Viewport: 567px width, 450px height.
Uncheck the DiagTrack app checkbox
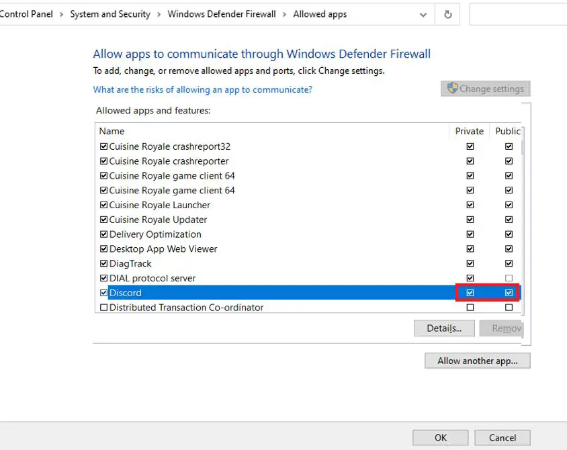tap(103, 264)
